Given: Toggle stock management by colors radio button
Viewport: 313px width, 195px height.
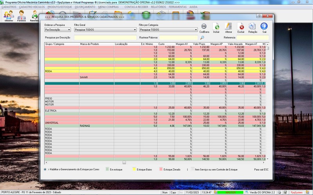Looking at the screenshot, I should click(x=45, y=169).
